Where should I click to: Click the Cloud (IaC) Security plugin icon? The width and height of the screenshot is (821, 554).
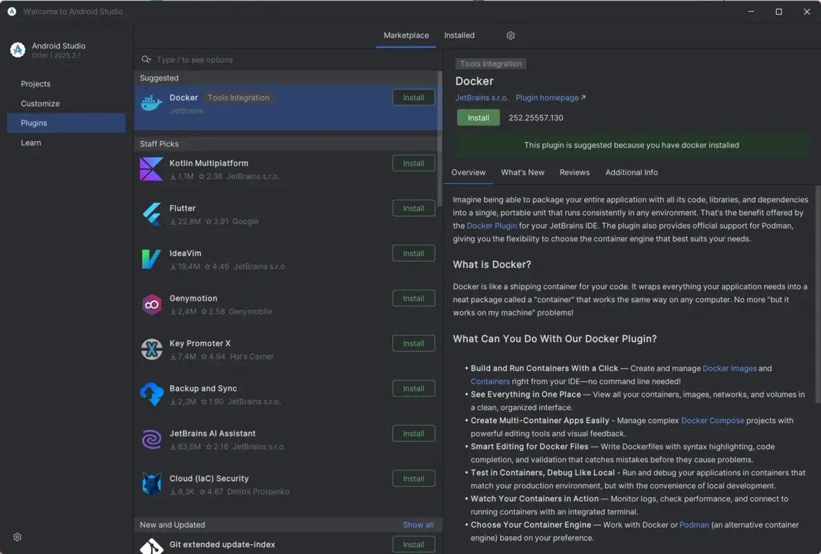[151, 484]
